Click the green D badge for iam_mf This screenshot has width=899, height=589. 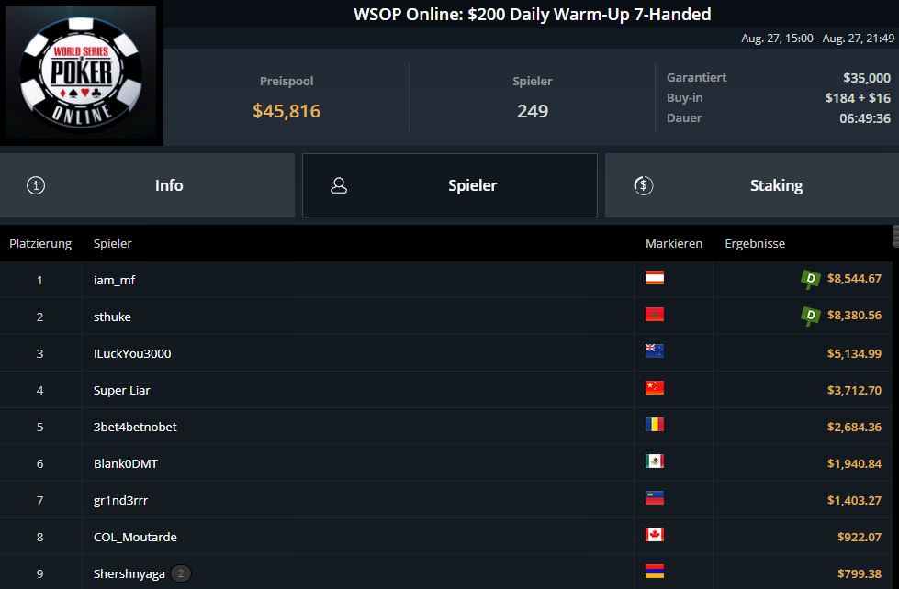pos(810,279)
